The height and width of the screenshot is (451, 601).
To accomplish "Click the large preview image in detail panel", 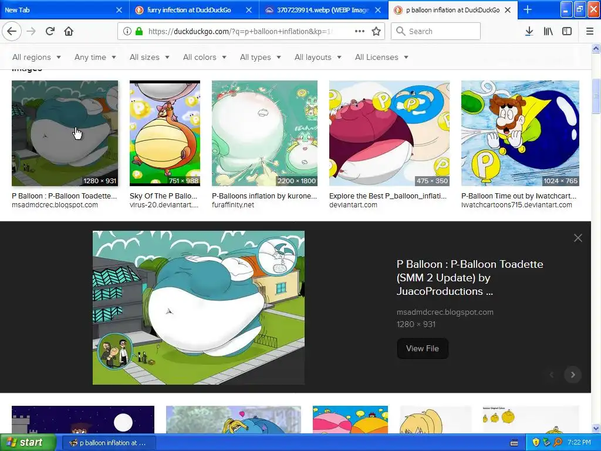I will pyautogui.click(x=198, y=308).
